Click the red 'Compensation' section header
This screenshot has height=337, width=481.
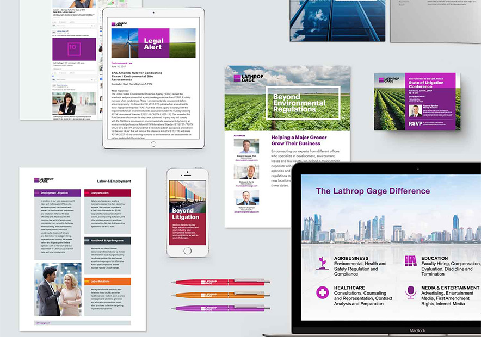108,193
